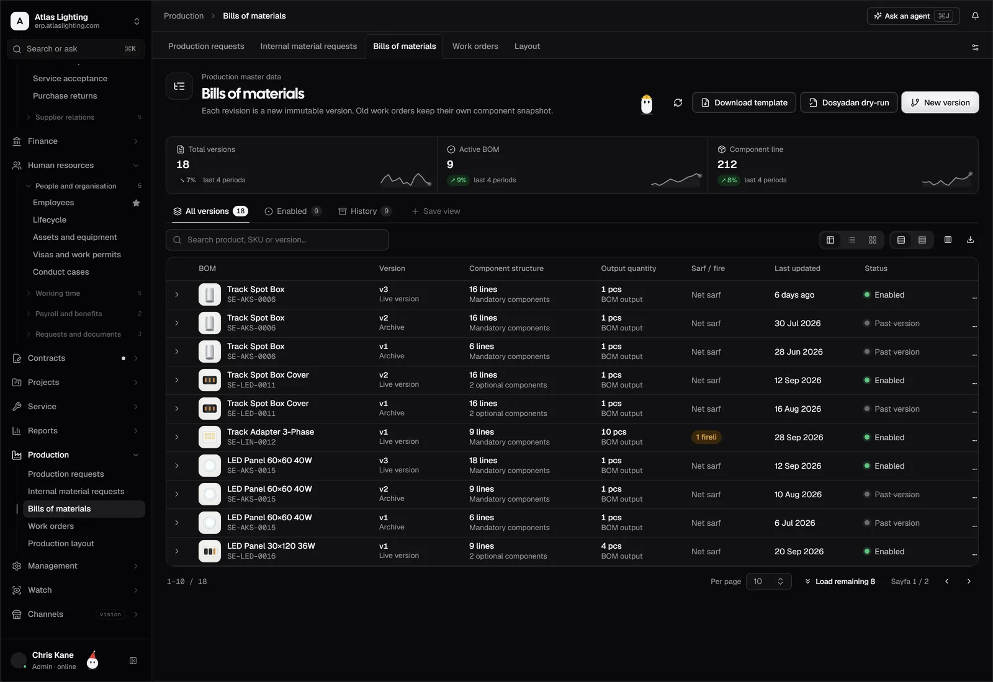
Task: Open the view settings sliders icon
Action: (975, 47)
